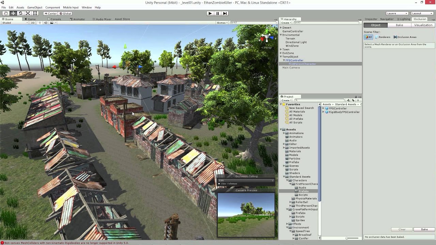436x245 pixels.
Task: Expand the Town hierarchy item
Action: (x=281, y=49)
